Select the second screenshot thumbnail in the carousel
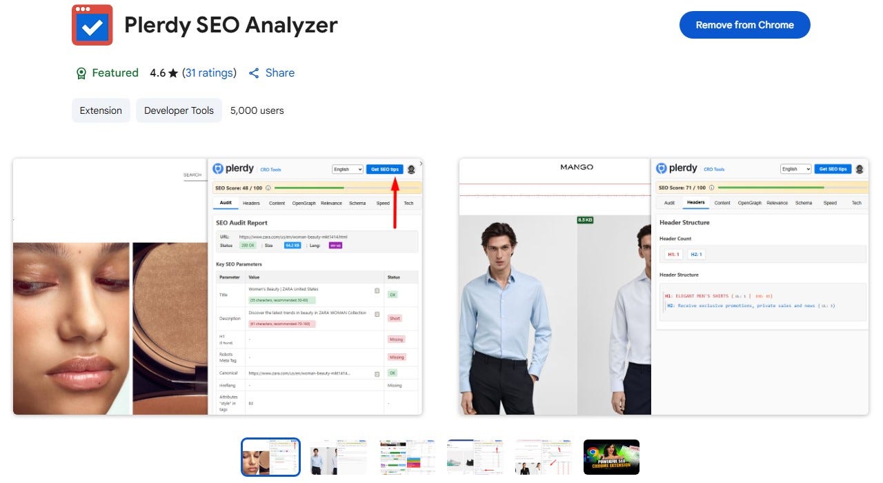This screenshot has width=883, height=483. click(339, 457)
